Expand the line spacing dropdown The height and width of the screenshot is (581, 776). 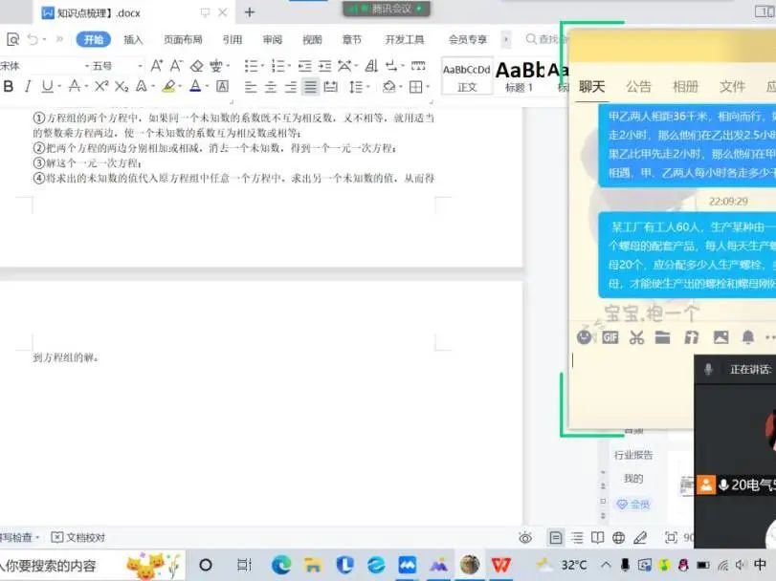point(367,87)
